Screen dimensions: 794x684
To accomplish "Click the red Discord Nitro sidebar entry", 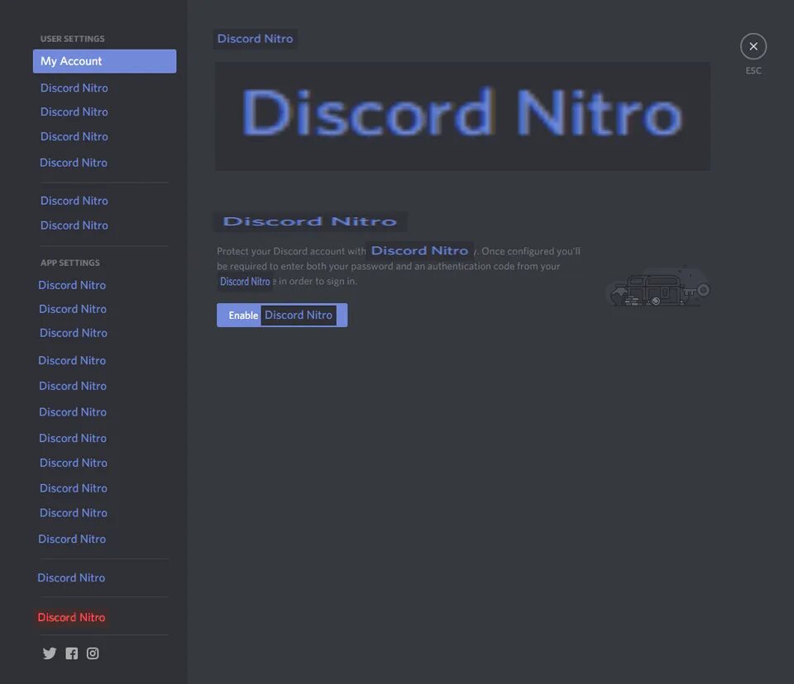I will coord(71,617).
